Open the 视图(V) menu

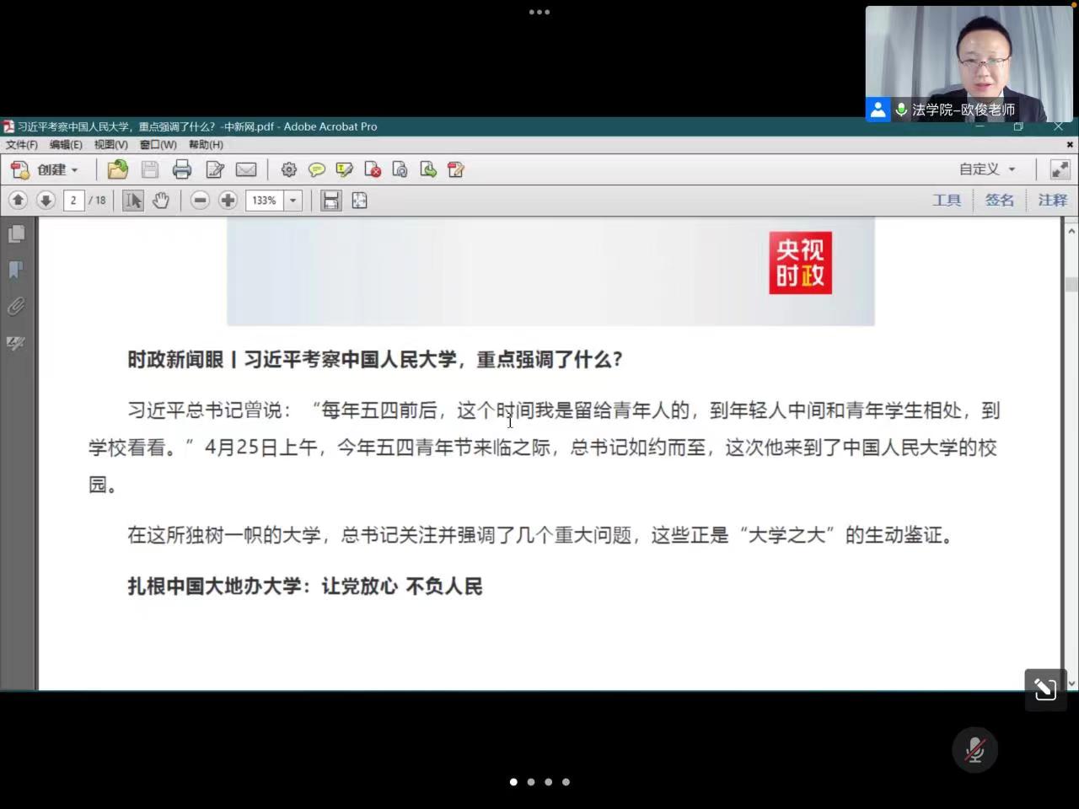point(110,145)
